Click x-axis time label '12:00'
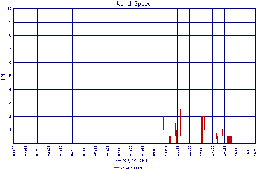This screenshot has height=170, width=256. point(189,150)
